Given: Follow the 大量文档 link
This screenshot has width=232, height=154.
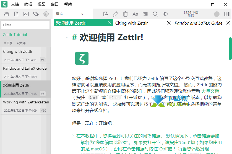Looking at the screenshot, I should [210, 91].
